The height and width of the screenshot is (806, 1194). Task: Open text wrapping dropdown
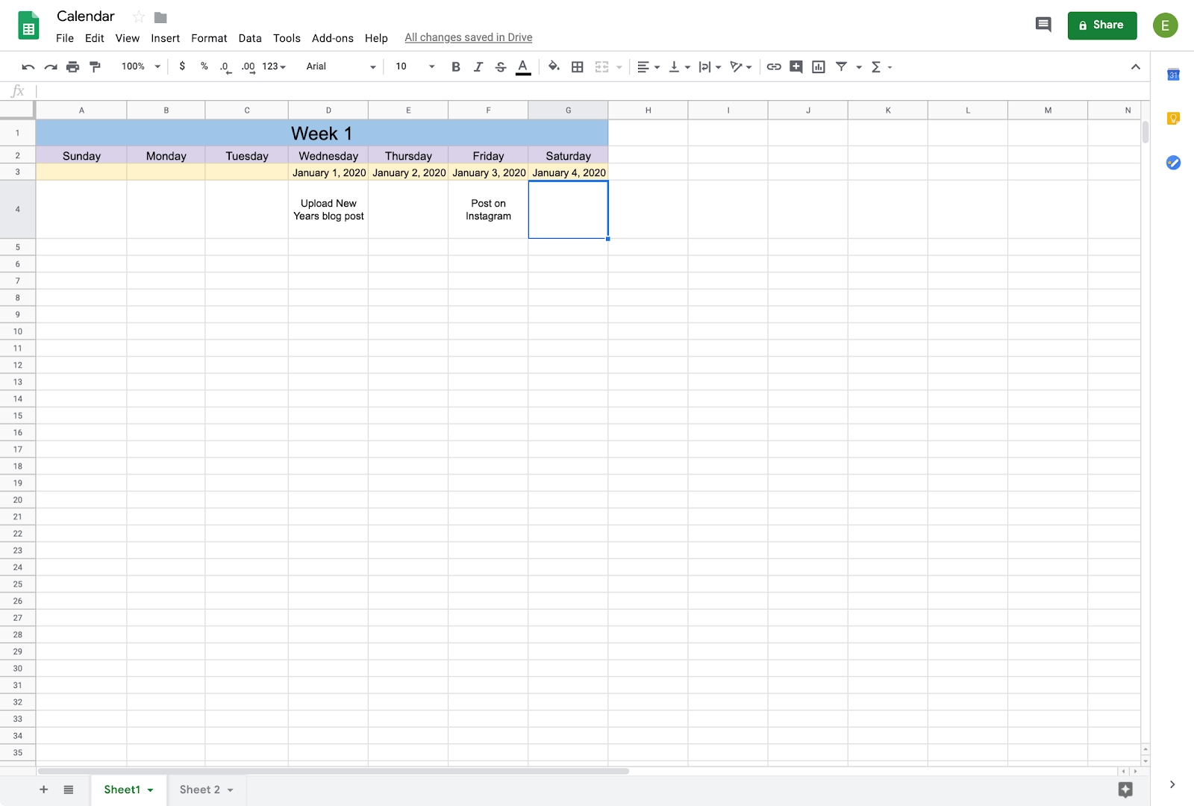point(710,67)
